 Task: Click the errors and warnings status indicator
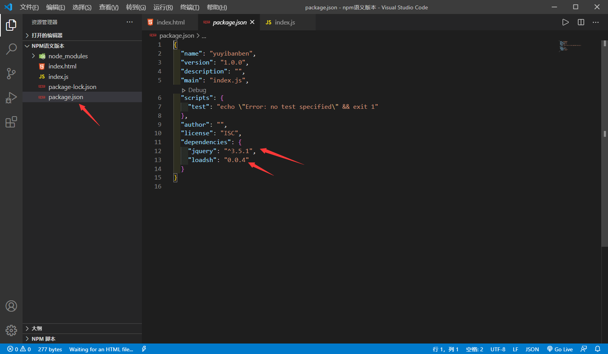[19, 349]
